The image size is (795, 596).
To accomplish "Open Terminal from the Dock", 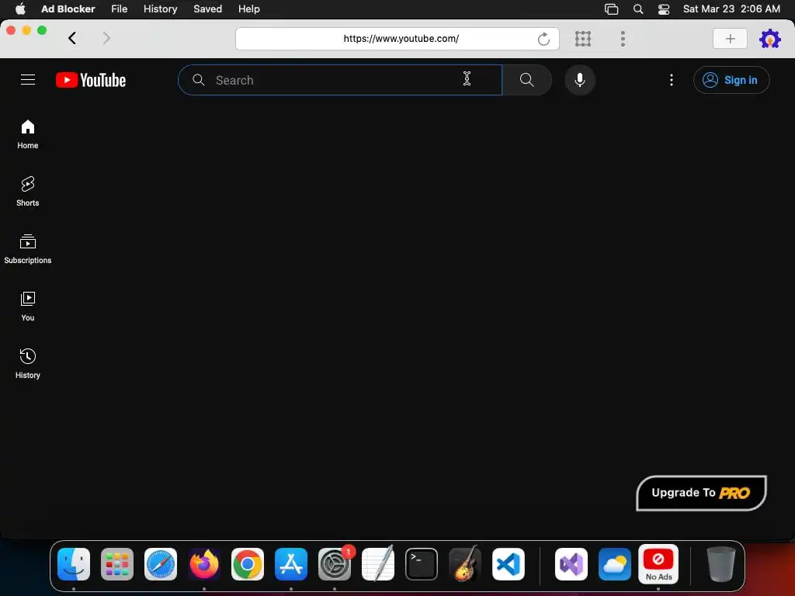I will (422, 564).
